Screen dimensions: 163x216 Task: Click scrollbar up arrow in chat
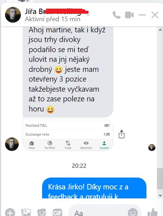tap(160, 30)
